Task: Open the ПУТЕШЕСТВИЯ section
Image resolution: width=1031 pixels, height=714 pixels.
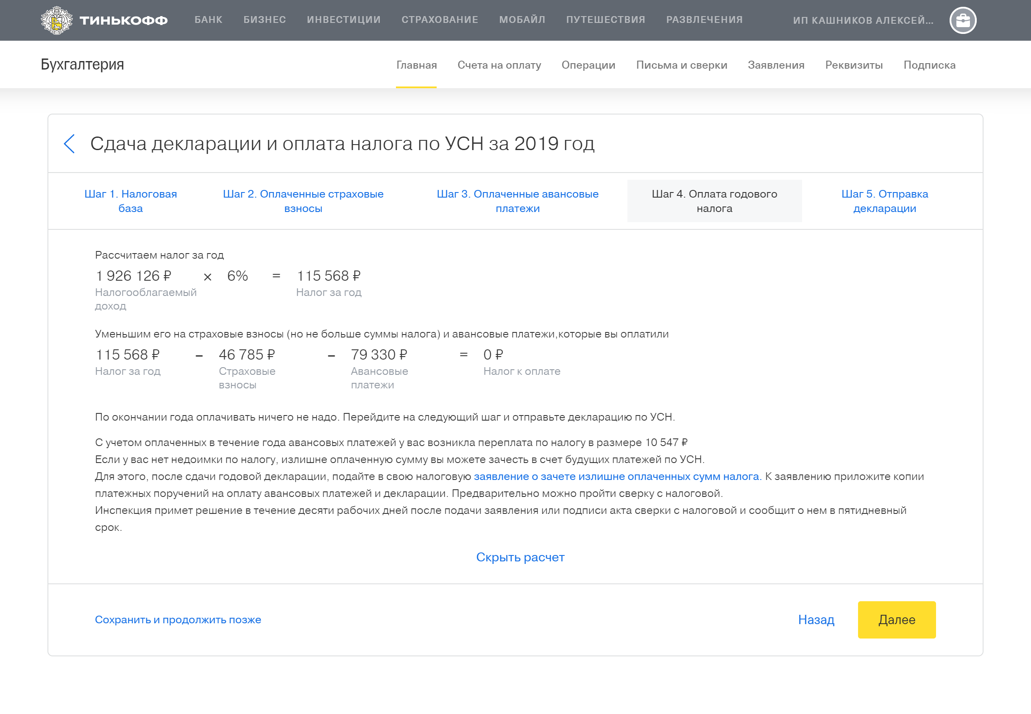Action: [606, 20]
